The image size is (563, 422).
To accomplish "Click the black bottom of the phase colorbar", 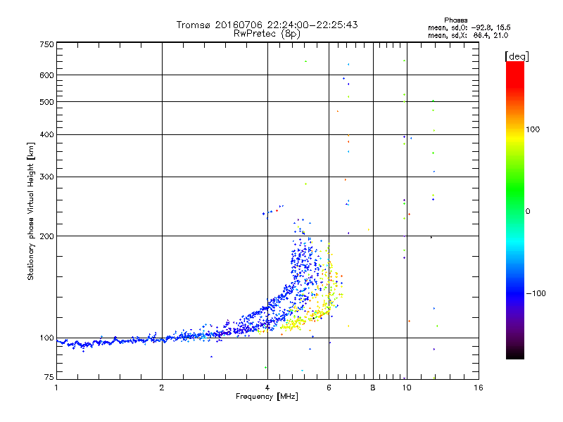I will (515, 354).
